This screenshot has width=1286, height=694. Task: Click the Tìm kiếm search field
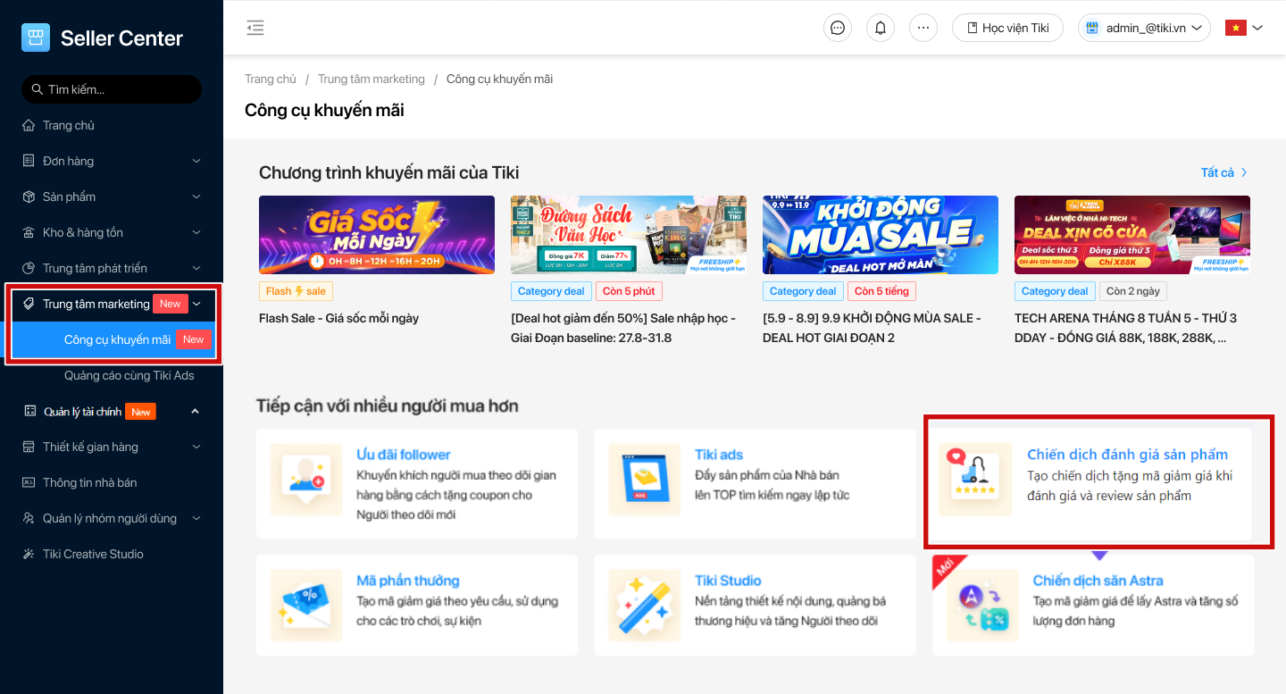(112, 89)
